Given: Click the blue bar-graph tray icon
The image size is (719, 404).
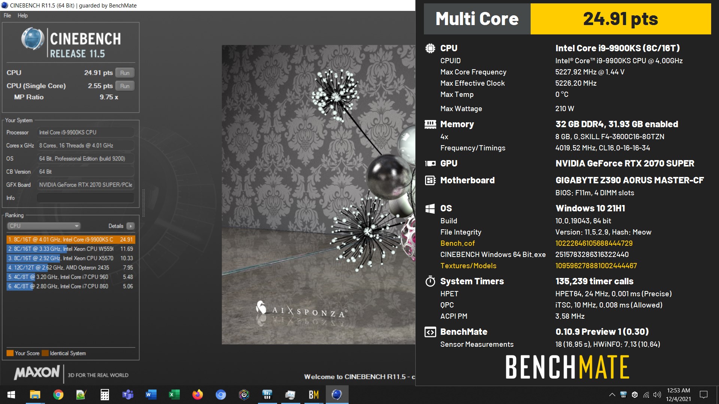Looking at the screenshot, I should (624, 395).
